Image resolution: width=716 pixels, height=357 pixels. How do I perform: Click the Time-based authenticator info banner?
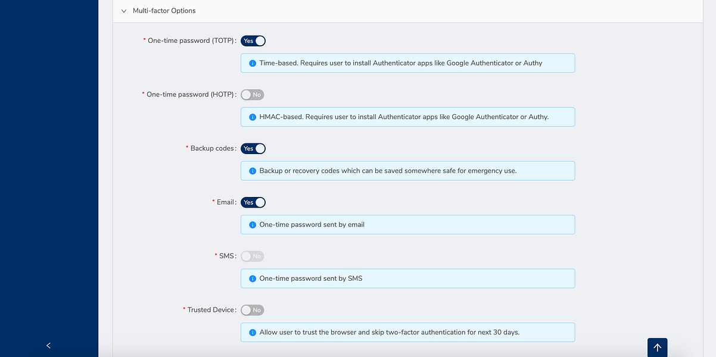pos(407,63)
